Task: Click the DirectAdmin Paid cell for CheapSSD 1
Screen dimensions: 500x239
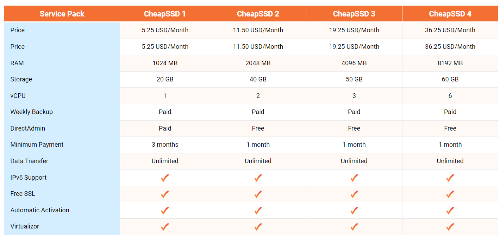Action: [x=165, y=128]
